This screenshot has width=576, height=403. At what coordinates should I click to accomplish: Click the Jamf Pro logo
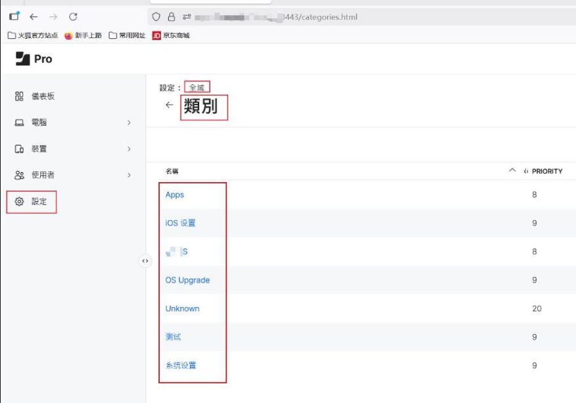(34, 59)
